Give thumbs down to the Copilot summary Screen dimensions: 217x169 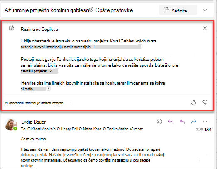(205, 103)
